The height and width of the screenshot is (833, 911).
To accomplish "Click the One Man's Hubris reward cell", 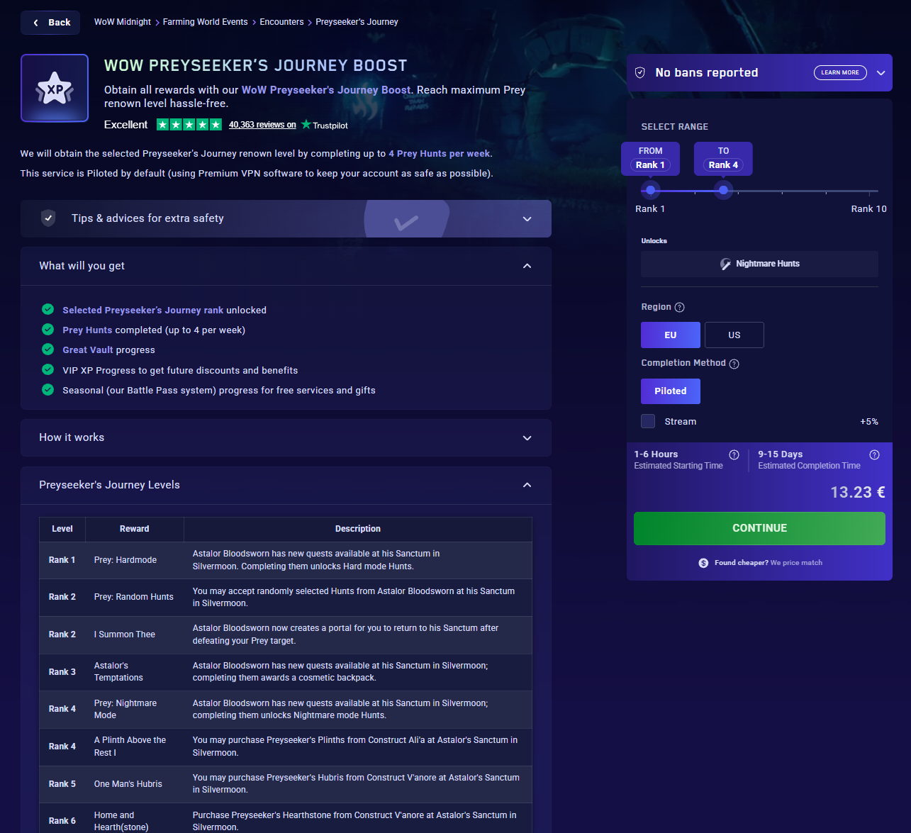I will (x=135, y=784).
